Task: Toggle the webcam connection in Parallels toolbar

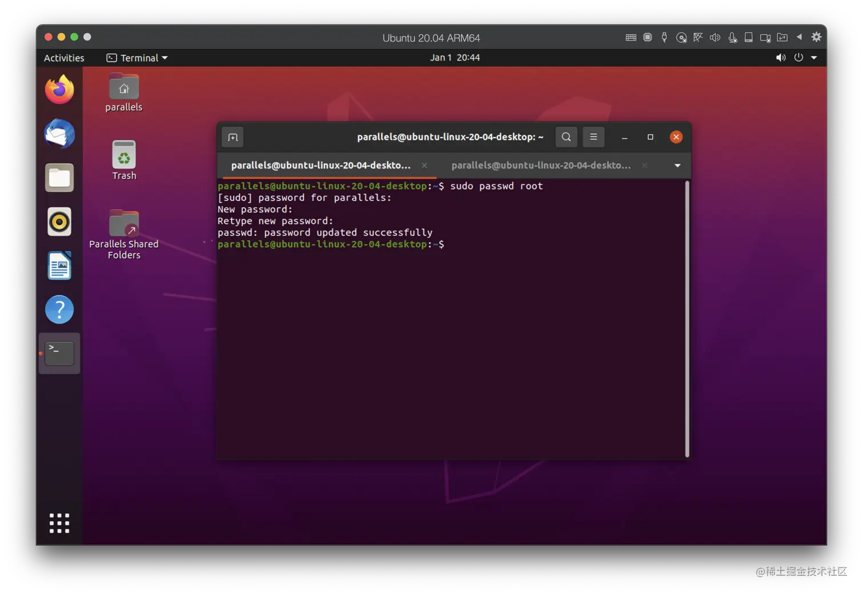Action: [x=765, y=37]
